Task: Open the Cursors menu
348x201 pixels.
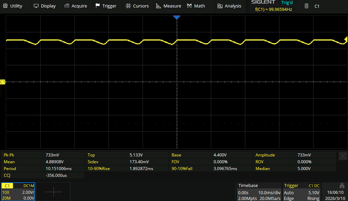Action: point(137,6)
